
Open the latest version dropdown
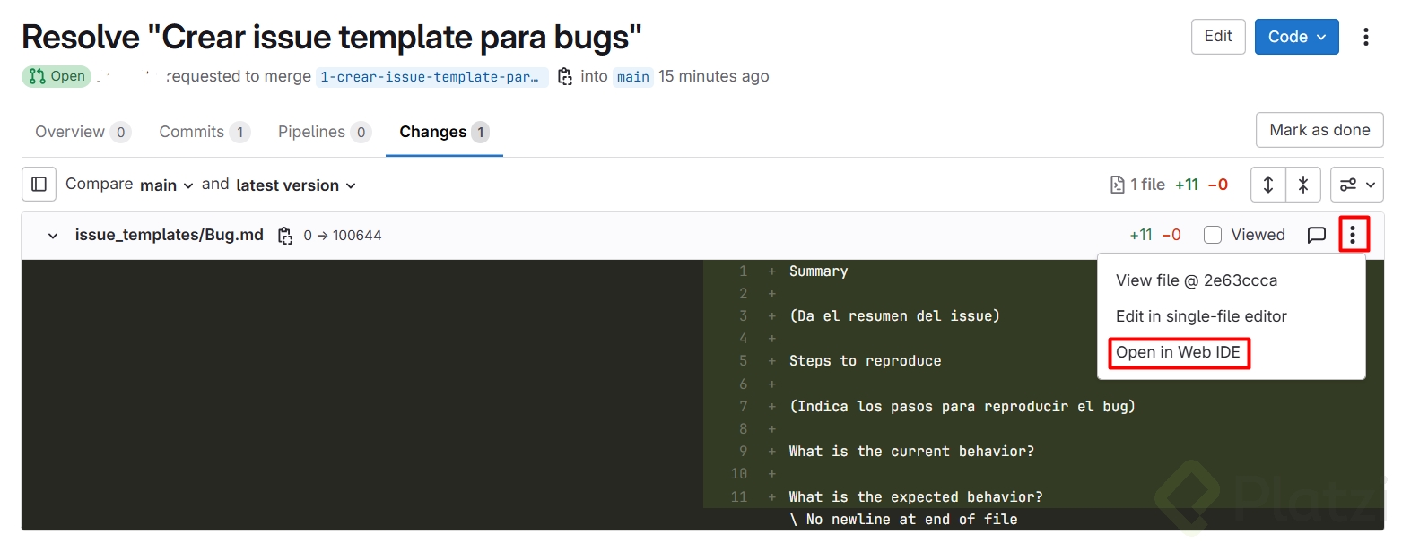click(x=296, y=185)
